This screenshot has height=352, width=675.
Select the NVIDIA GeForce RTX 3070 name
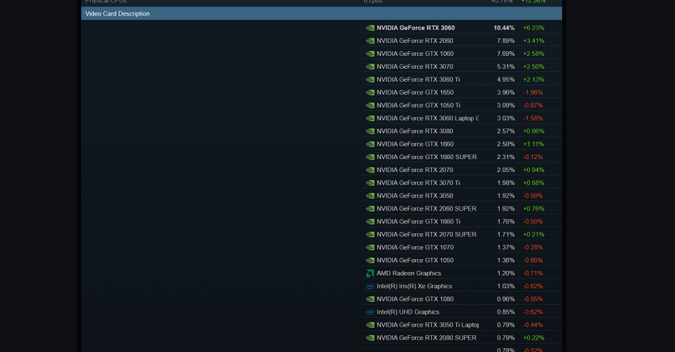click(x=415, y=66)
